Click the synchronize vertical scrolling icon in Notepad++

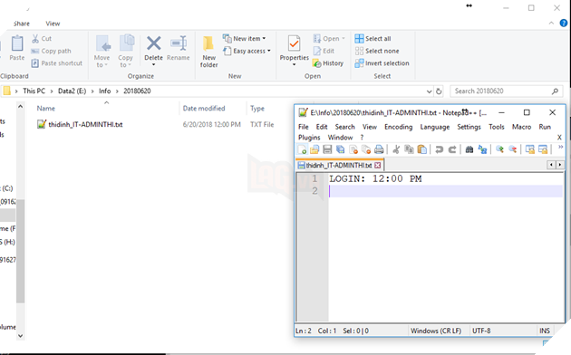pos(530,149)
